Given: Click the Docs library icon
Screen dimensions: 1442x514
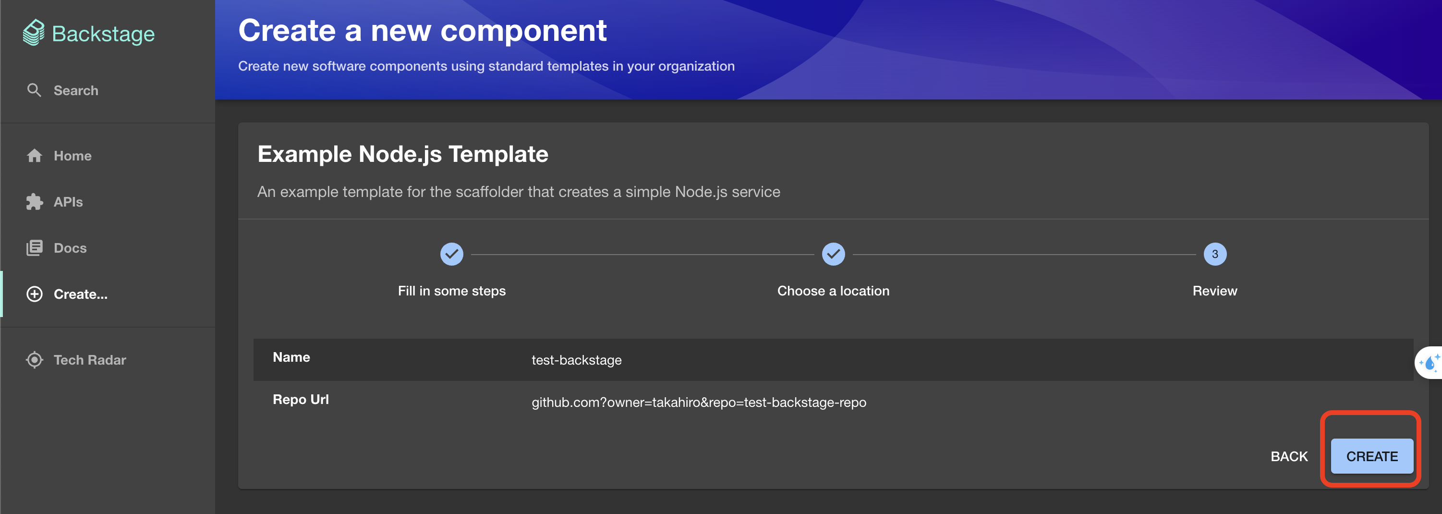Looking at the screenshot, I should [x=35, y=248].
